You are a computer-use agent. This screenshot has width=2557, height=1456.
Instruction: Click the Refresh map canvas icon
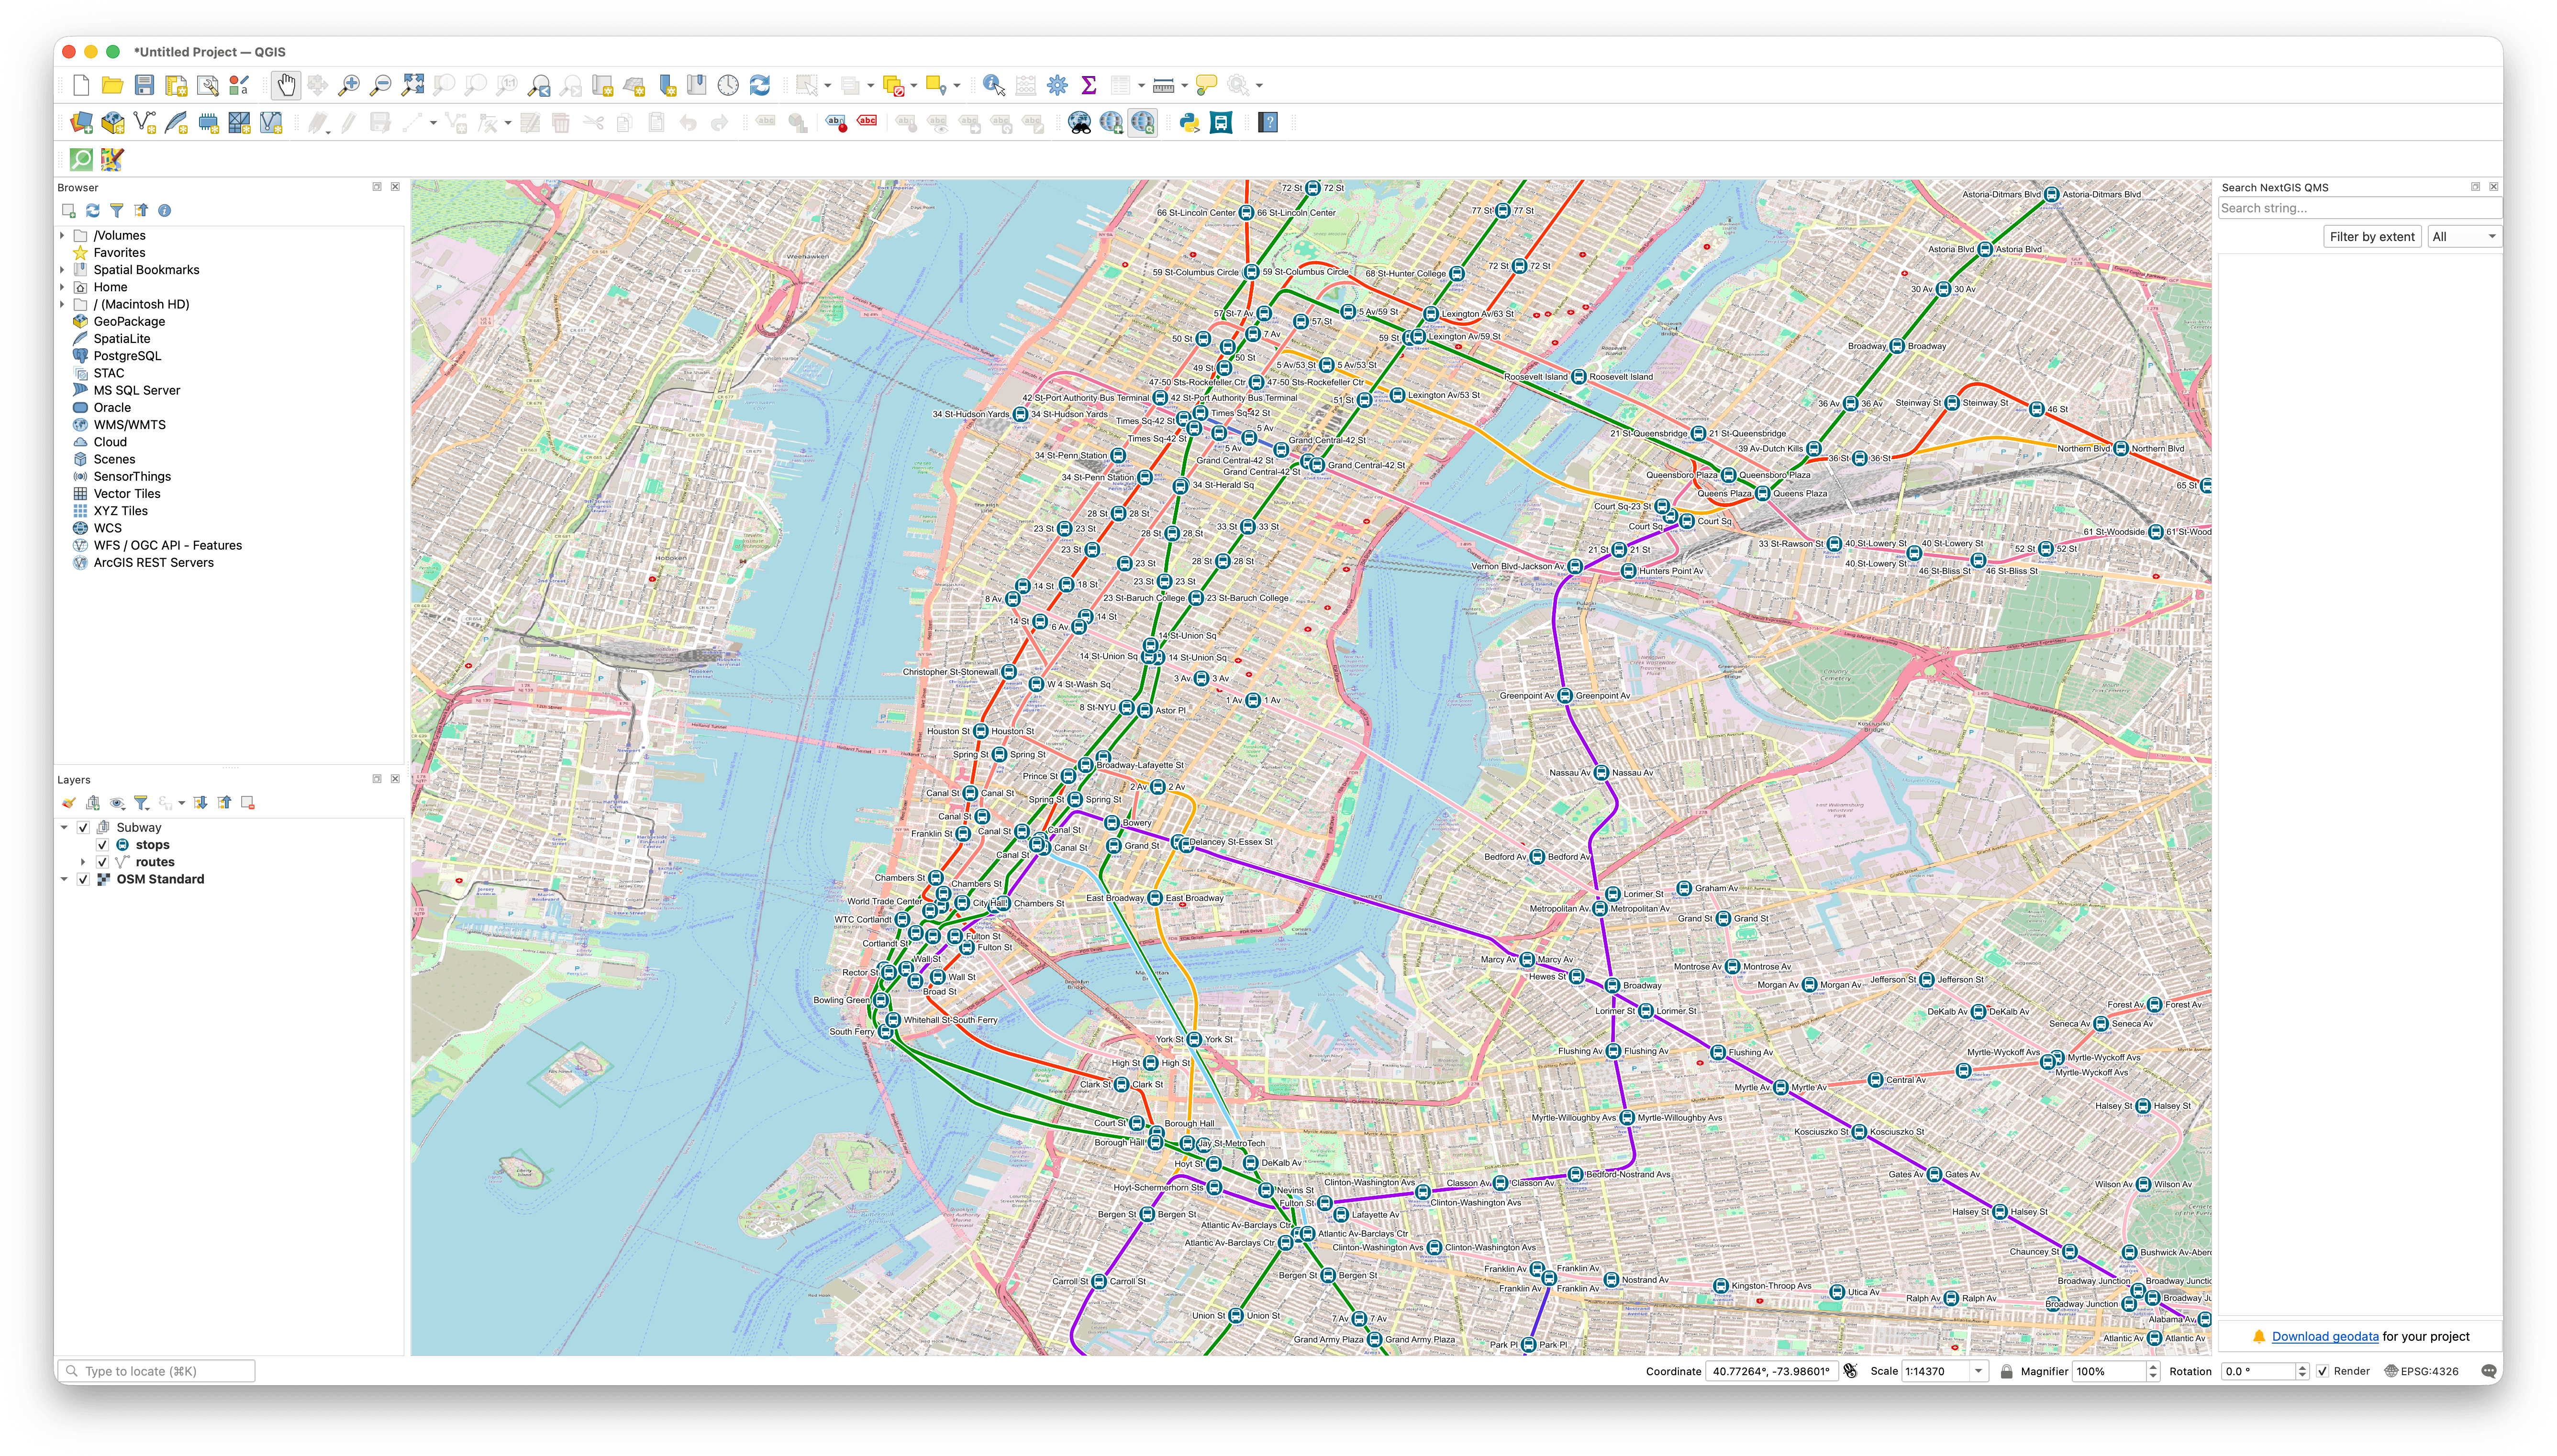[x=759, y=85]
